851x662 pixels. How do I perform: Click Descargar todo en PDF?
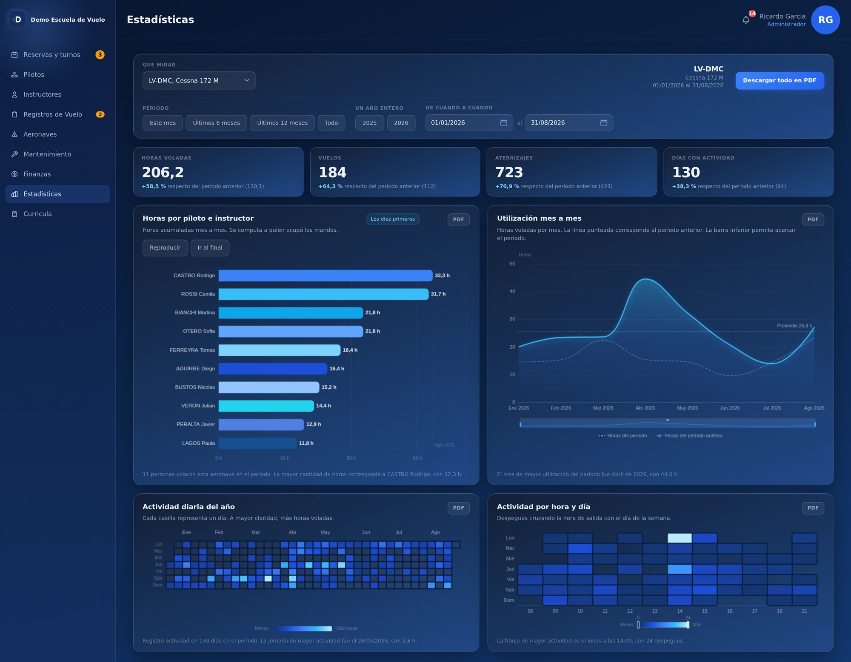[780, 80]
